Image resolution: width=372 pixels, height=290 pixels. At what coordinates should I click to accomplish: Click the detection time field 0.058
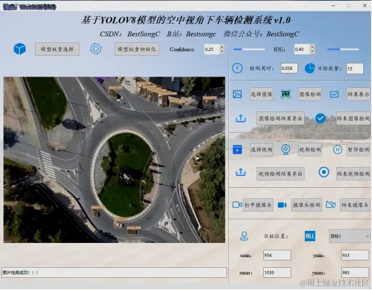tap(289, 68)
